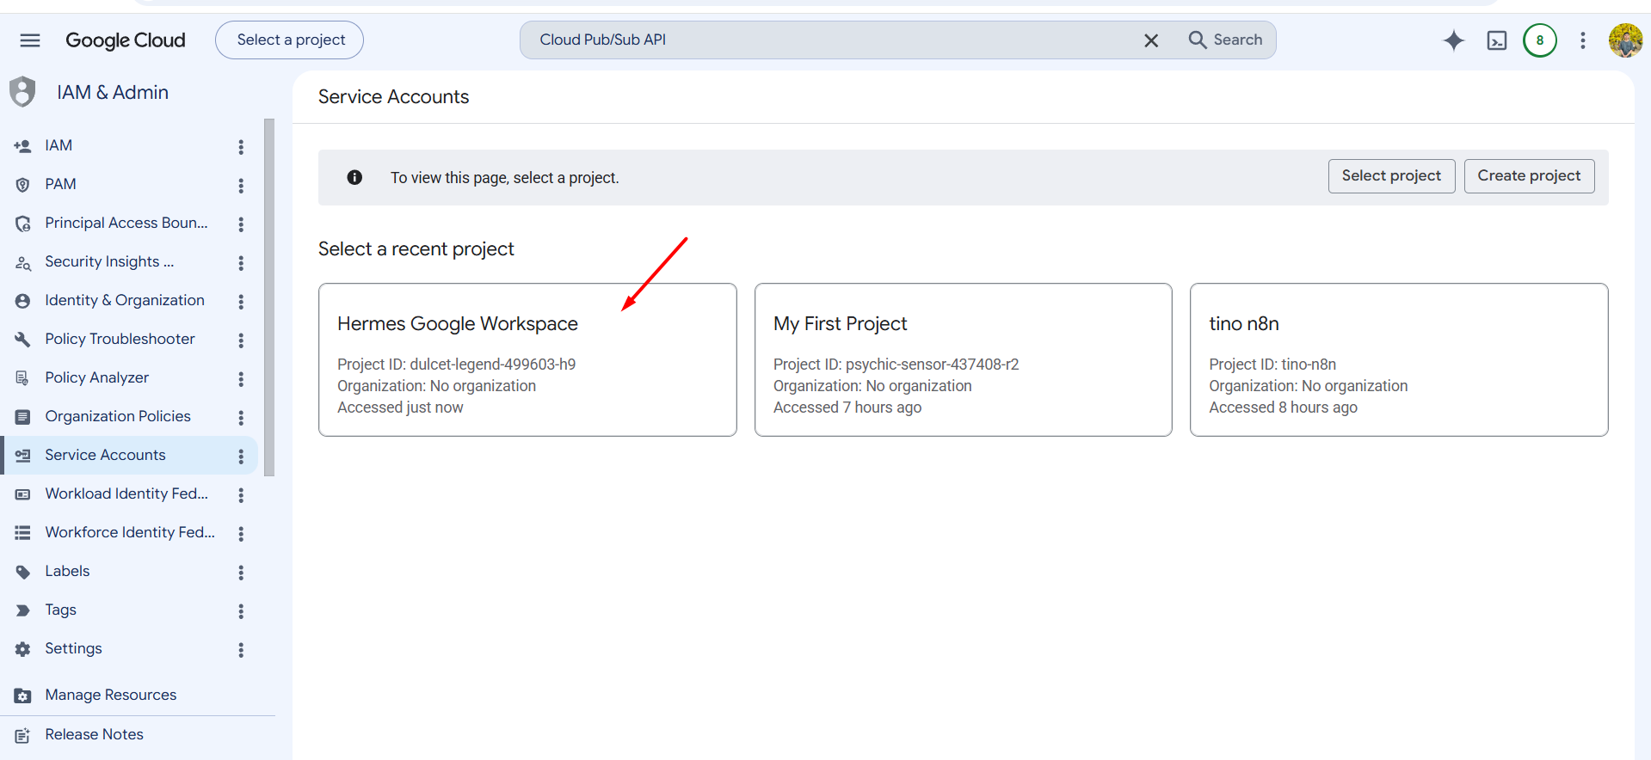Open the main navigation hamburger menu
The image size is (1651, 760).
coord(30,40)
